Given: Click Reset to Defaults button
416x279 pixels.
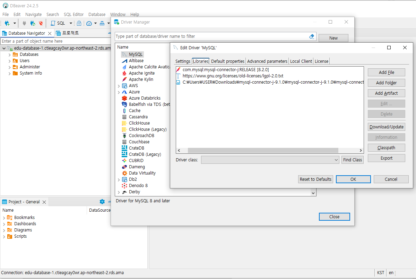Looking at the screenshot, I should coord(315,179).
